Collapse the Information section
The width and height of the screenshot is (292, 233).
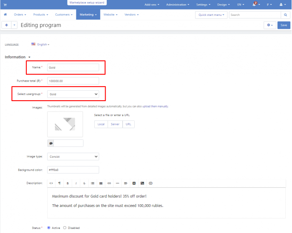[x=18, y=57]
